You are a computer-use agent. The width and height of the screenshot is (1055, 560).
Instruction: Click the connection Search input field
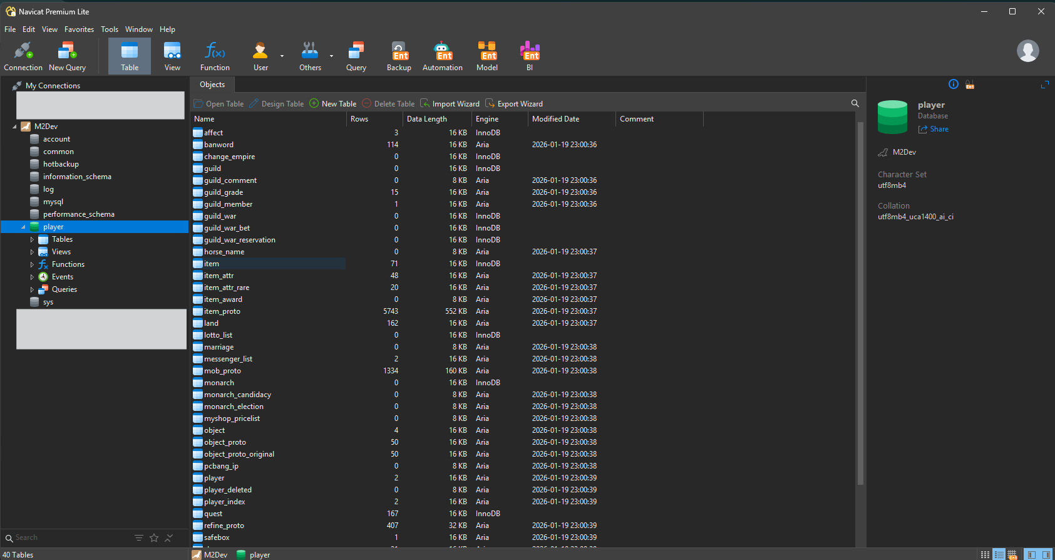point(69,537)
